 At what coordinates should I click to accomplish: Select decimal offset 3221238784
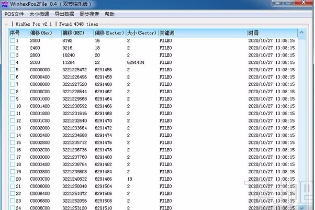(74, 164)
